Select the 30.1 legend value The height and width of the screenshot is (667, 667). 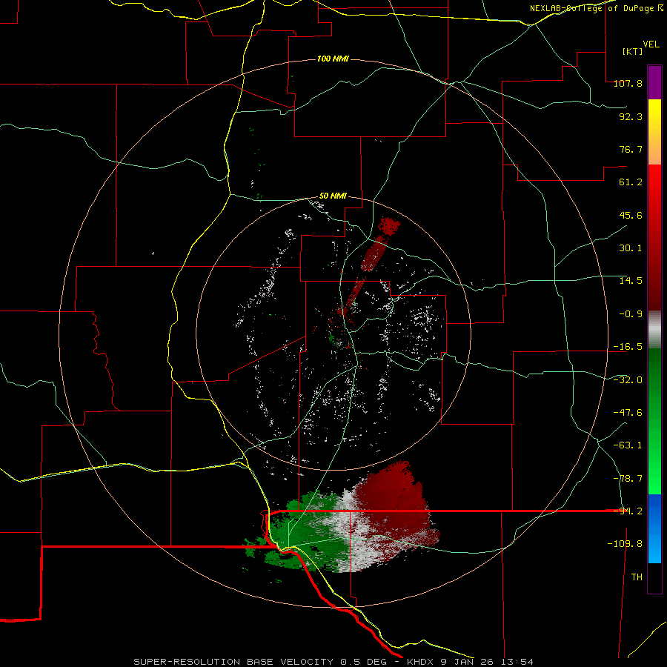coord(631,248)
